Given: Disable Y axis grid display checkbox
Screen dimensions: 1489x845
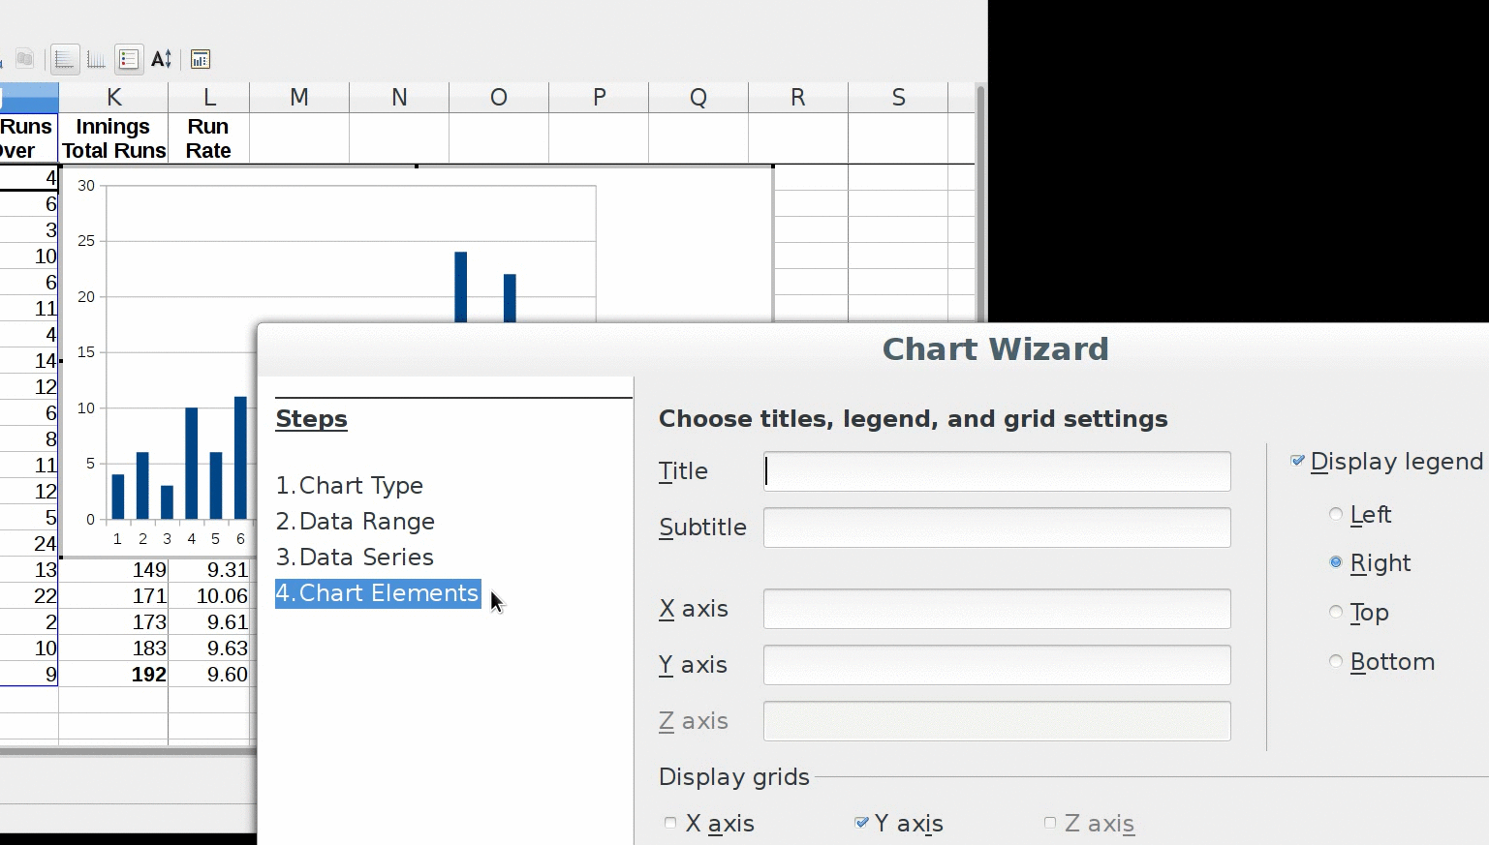Looking at the screenshot, I should 861,824.
